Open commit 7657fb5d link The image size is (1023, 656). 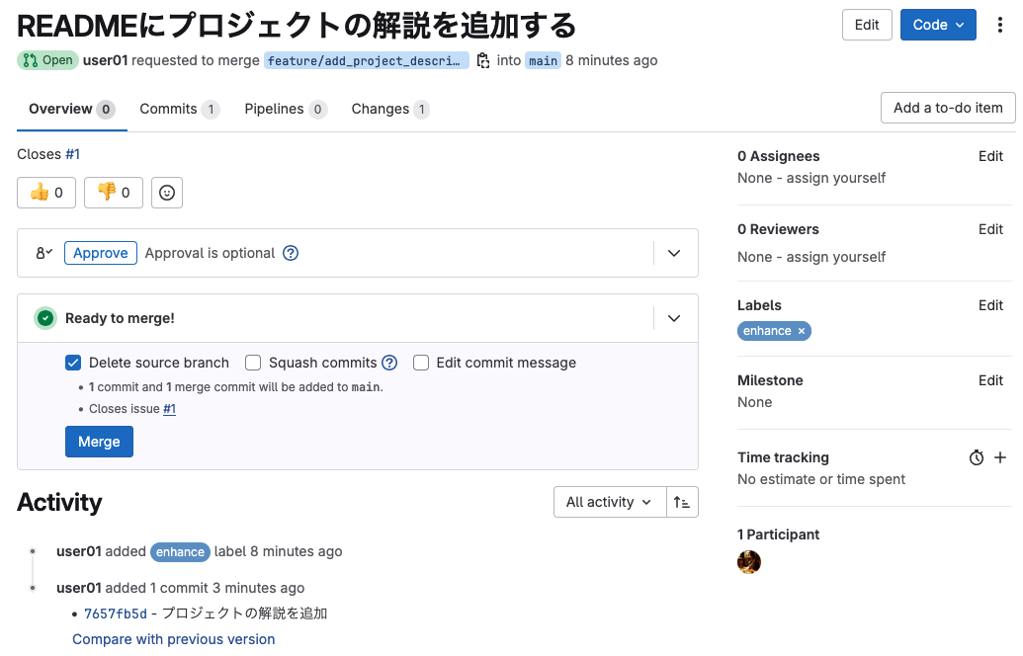click(116, 614)
